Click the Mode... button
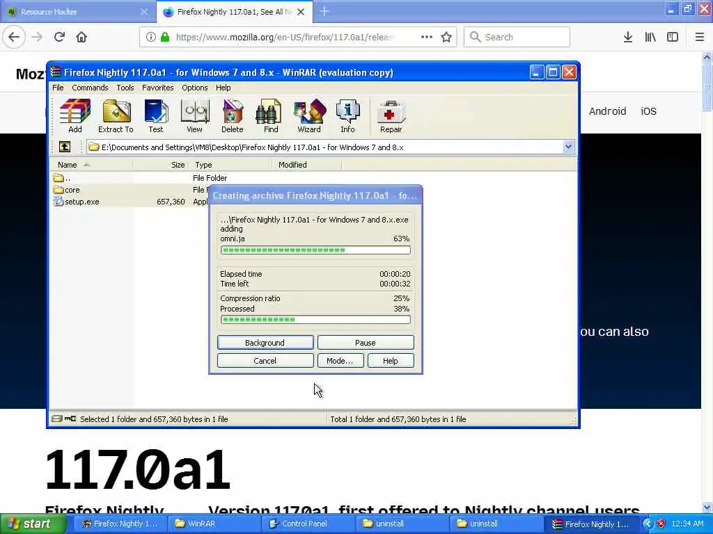Image resolution: width=713 pixels, height=534 pixels. click(x=340, y=361)
